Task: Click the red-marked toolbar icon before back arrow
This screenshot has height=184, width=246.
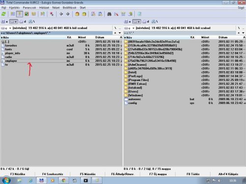Action: [x=52, y=14]
